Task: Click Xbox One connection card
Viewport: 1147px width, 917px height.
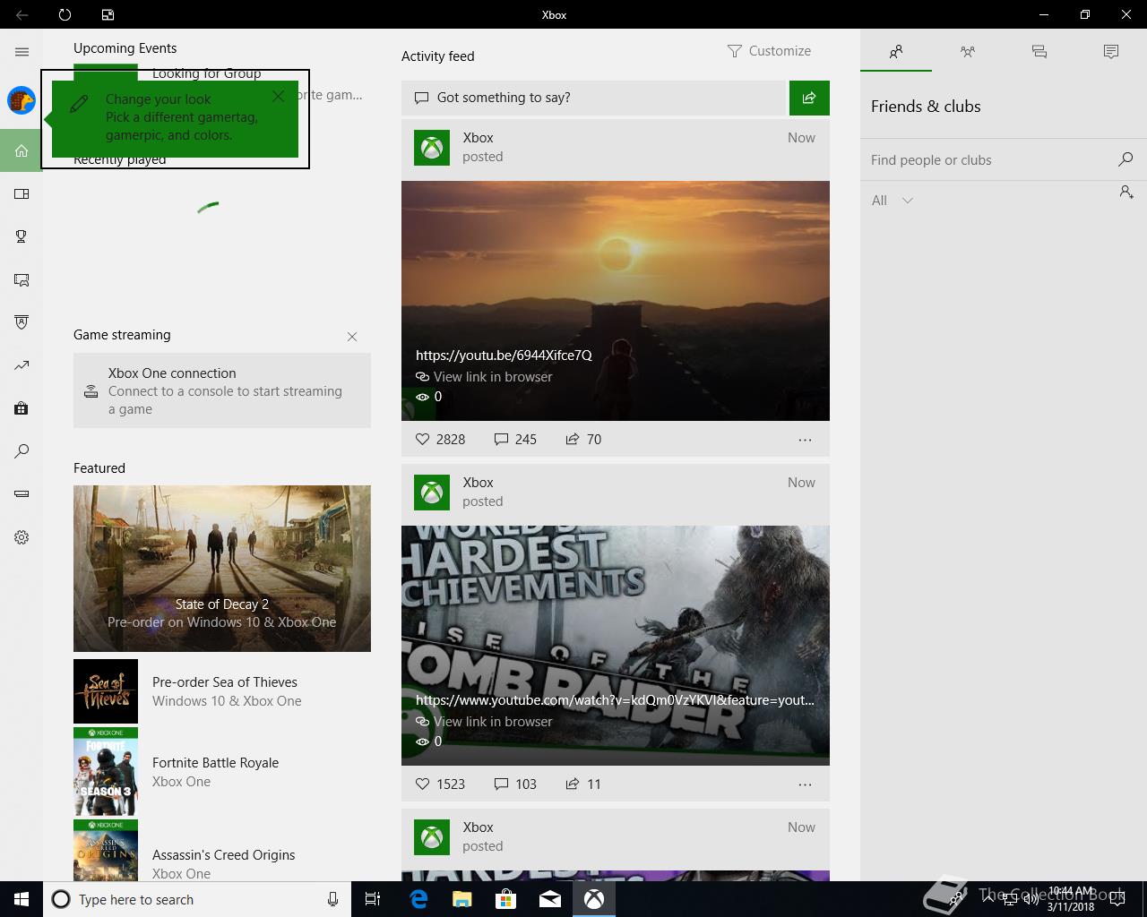Action: point(222,390)
